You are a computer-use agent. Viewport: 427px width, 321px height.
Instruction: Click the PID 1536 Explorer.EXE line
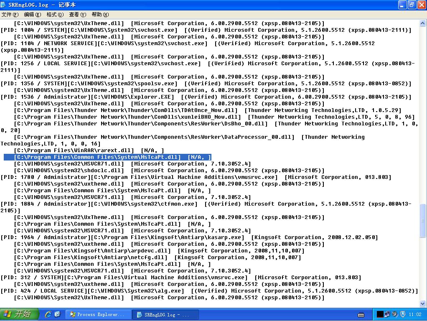(x=206, y=97)
